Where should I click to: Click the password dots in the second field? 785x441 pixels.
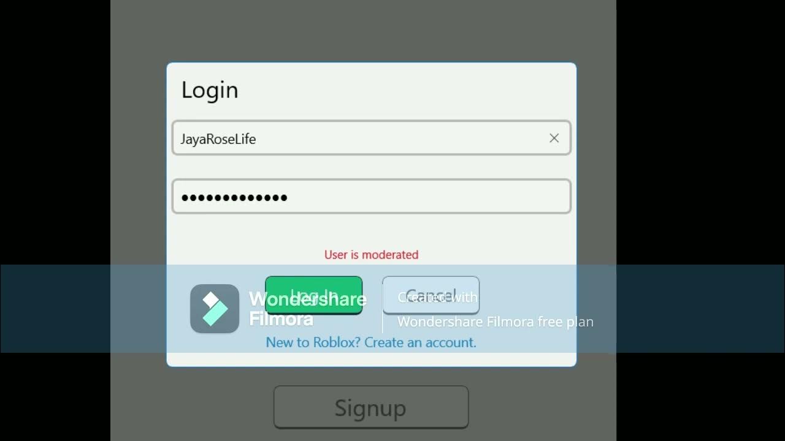tap(234, 197)
